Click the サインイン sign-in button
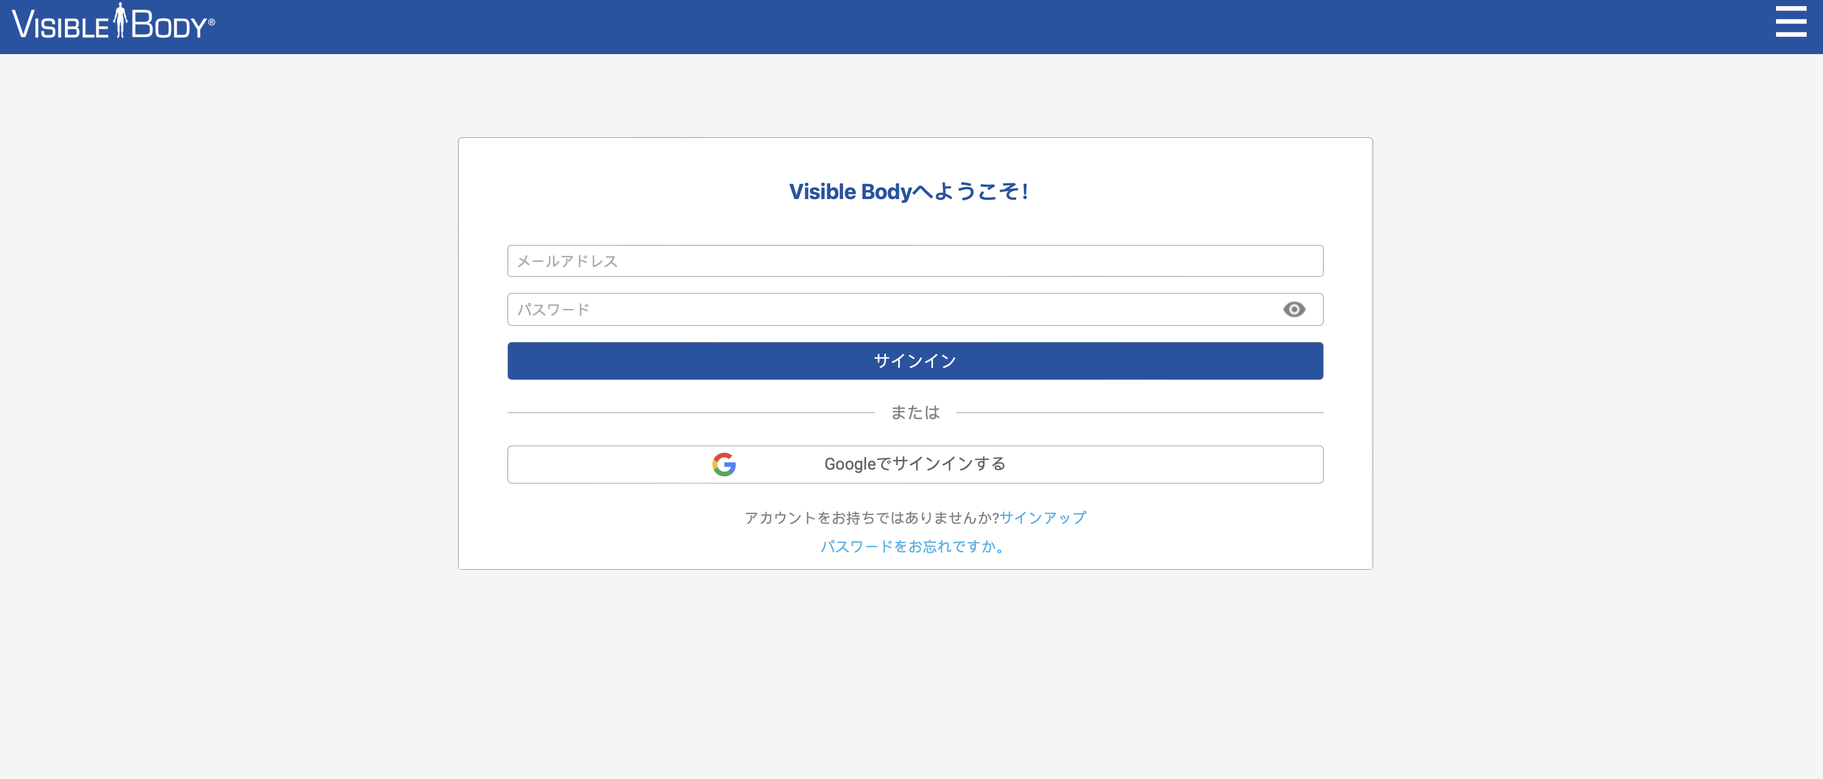 pyautogui.click(x=915, y=361)
